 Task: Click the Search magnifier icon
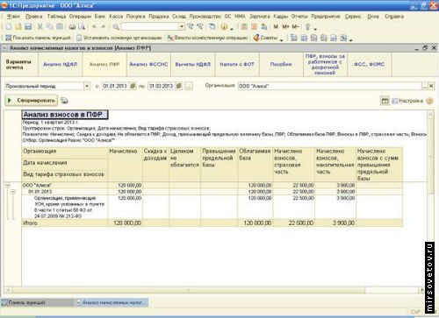pos(116,27)
